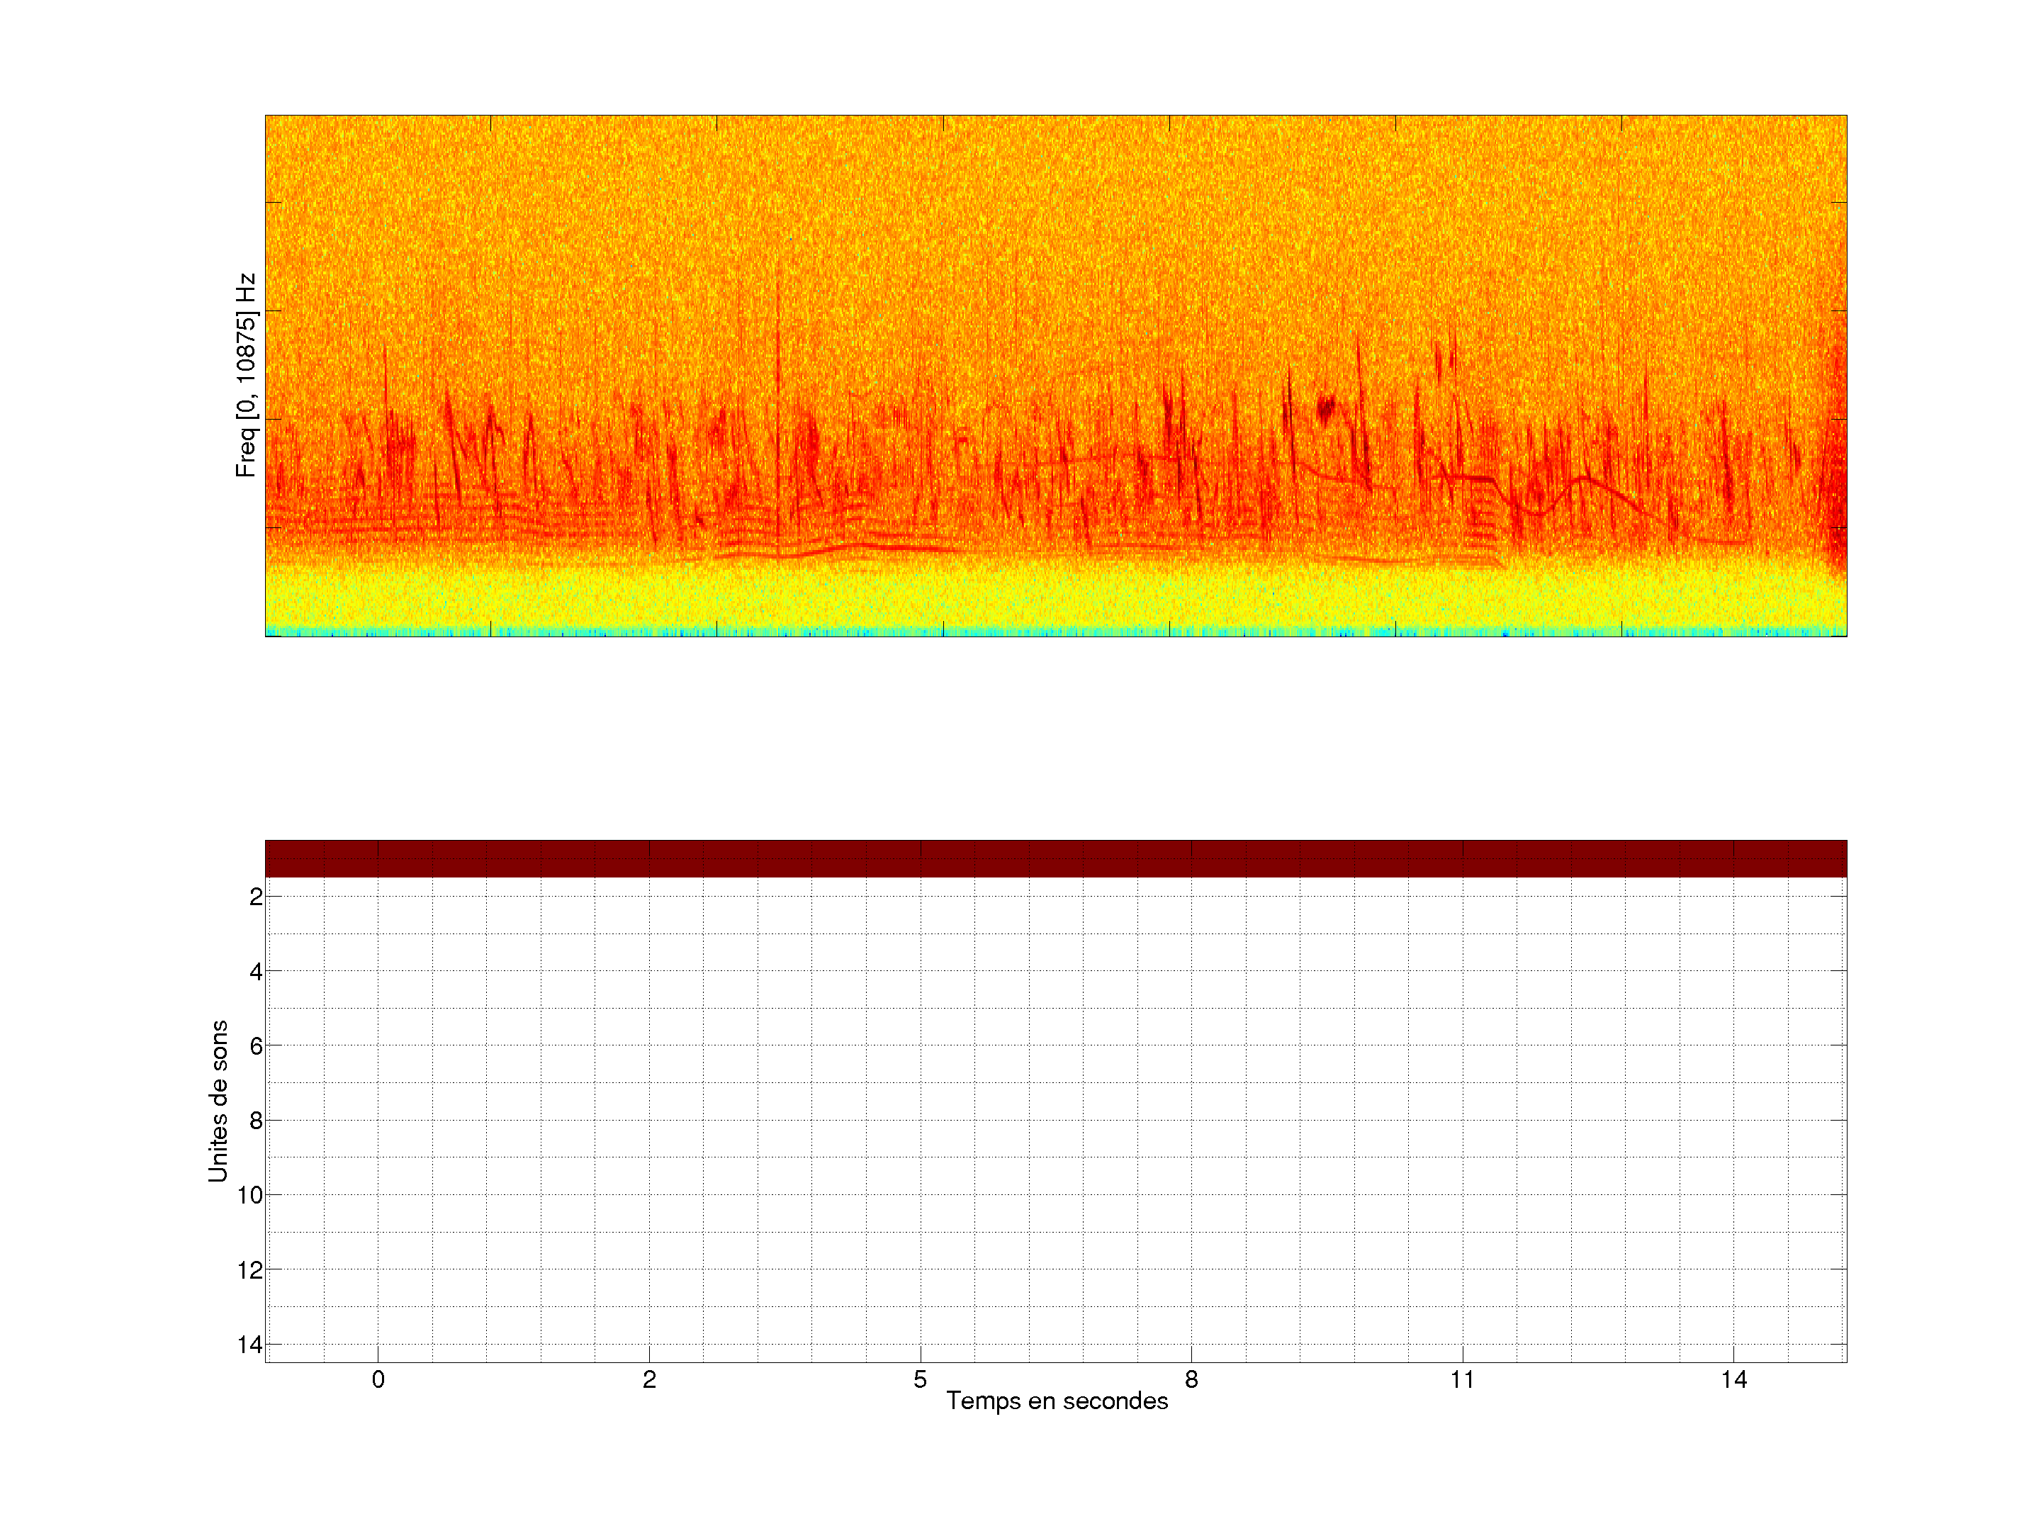
Task: Click the 'Temps en secondes' x-axis label
Action: [1057, 1401]
